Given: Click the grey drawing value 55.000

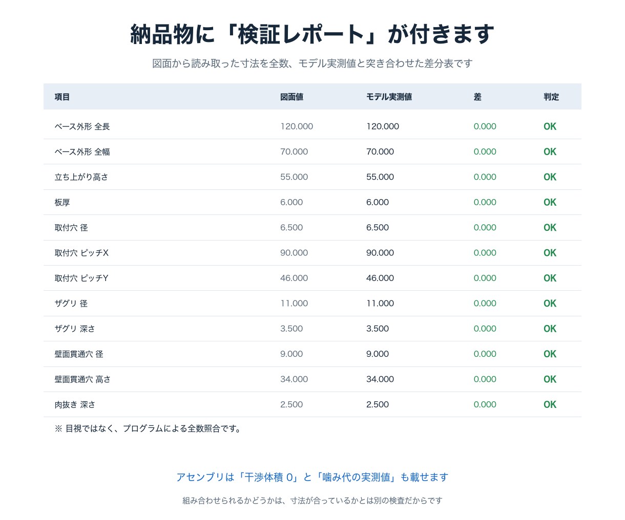Looking at the screenshot, I should [294, 177].
